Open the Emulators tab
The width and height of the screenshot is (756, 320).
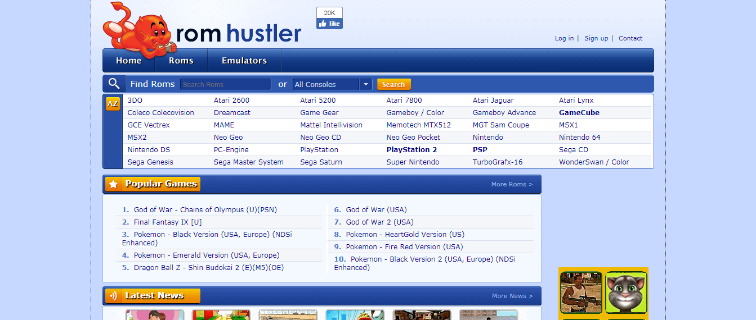point(244,61)
